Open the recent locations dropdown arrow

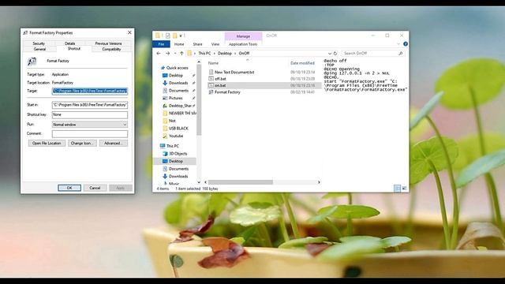pos(175,53)
